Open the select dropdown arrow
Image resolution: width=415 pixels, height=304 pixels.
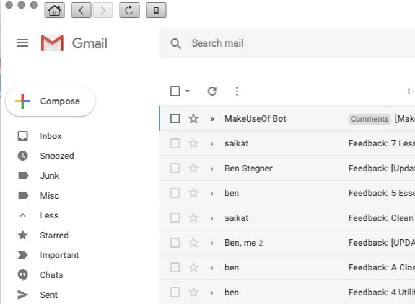coord(187,91)
